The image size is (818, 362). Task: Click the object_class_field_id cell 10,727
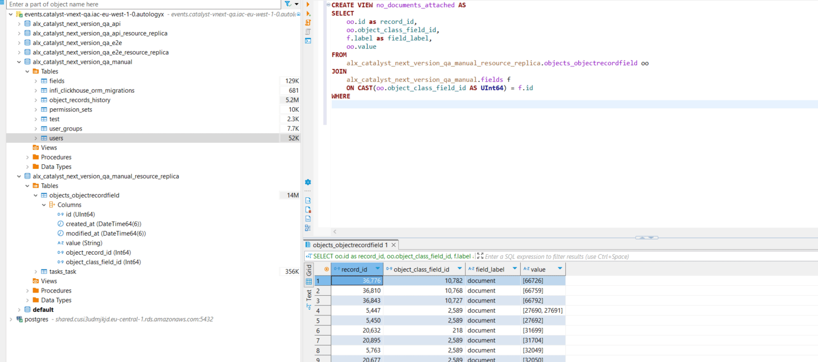[424, 301]
